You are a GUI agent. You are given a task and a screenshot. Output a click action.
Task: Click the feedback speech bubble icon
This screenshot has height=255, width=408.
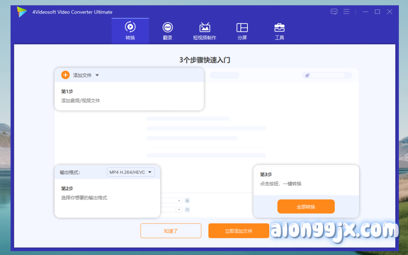point(334,12)
